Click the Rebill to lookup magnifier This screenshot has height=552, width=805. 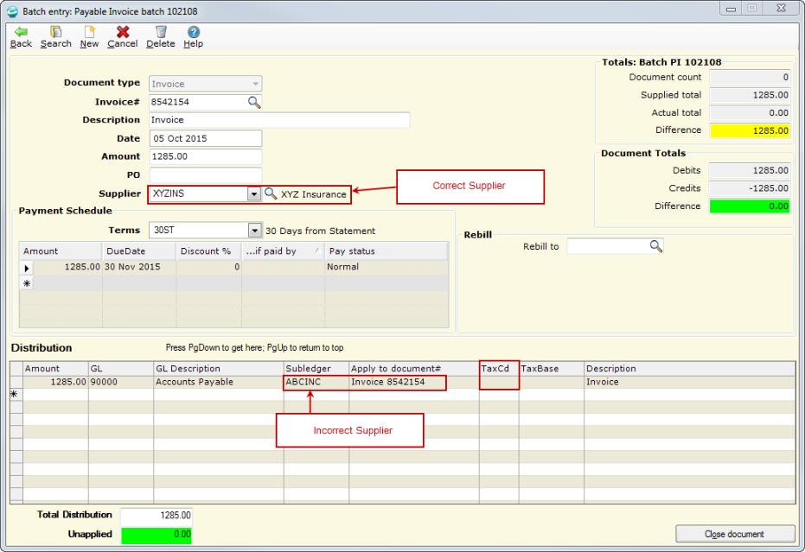[655, 247]
